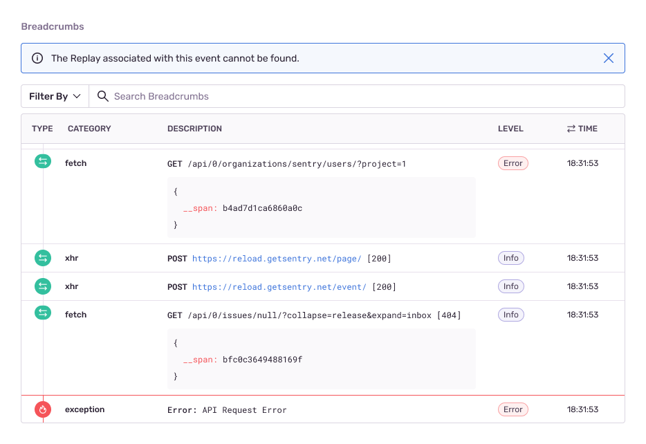Click the magnifier icon in the search box
The height and width of the screenshot is (444, 646).
pos(103,96)
